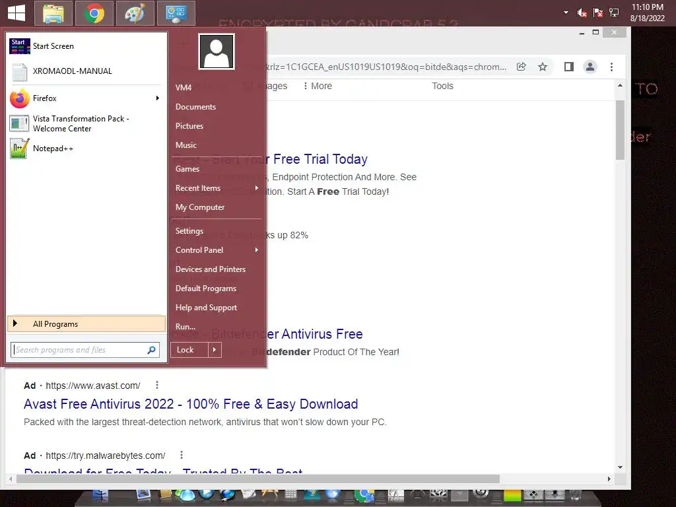Expand the Recent Items submenu arrow
The width and height of the screenshot is (676, 507).
(x=257, y=188)
